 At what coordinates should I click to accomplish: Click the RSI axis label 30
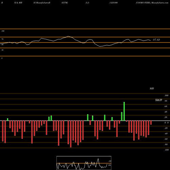[2, 50]
